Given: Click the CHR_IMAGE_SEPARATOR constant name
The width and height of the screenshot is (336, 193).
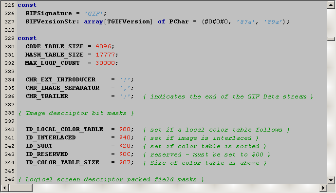Looking at the screenshot, I should [x=62, y=88].
